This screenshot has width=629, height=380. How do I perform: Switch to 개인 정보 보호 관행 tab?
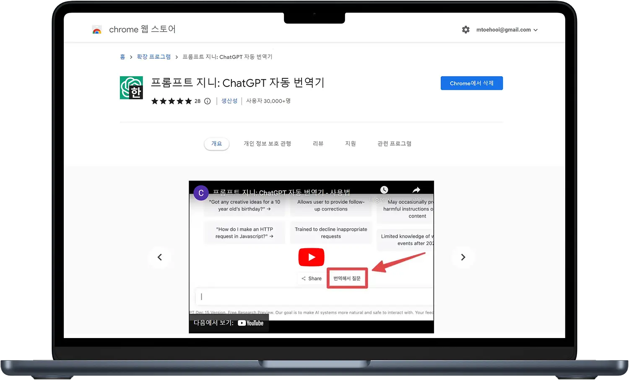[x=267, y=143]
